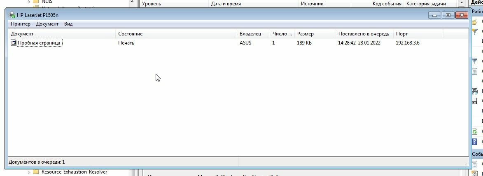The width and height of the screenshot is (483, 176).
Task: Sort queue by Порт column header
Action: tap(418, 34)
